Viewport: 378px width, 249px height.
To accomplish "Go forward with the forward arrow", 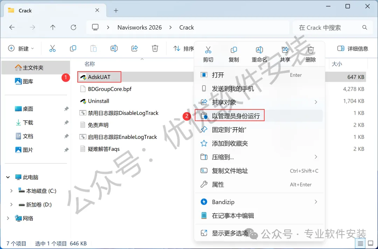I will pyautogui.click(x=32, y=28).
